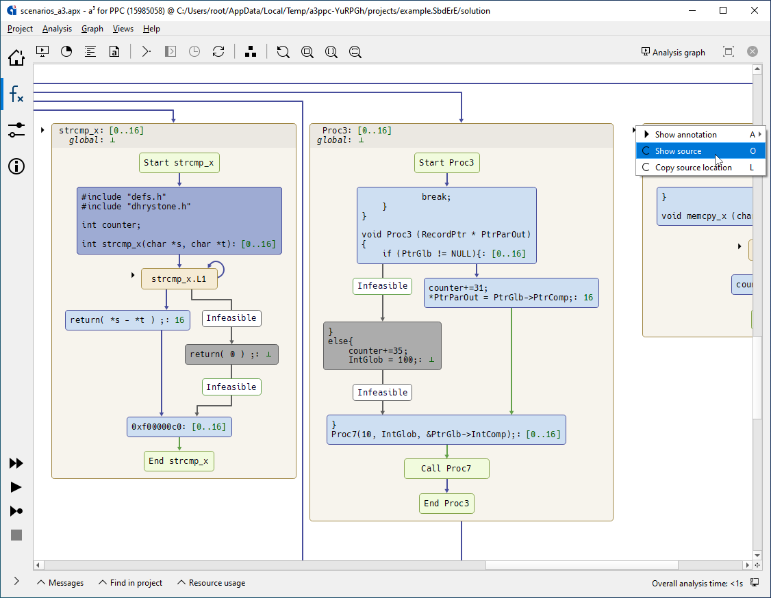Click the 0xf00000c0 block node
771x598 pixels.
click(179, 426)
